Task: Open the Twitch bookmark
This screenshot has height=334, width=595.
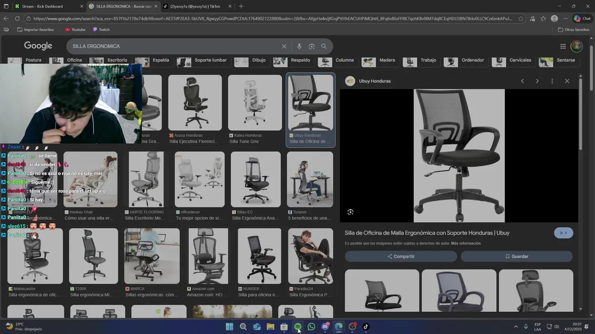Action: [x=101, y=30]
